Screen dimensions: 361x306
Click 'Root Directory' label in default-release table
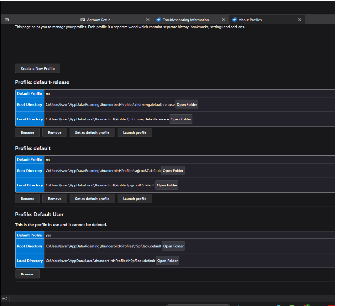coord(29,105)
